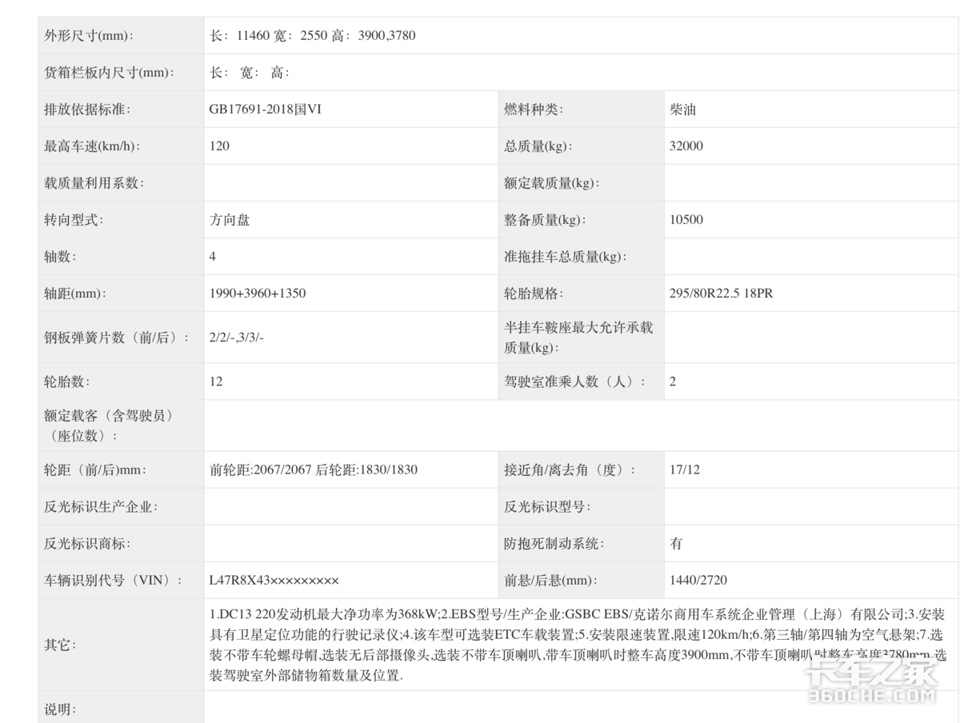Click the top speed value 120
The image size is (960, 723).
216,146
